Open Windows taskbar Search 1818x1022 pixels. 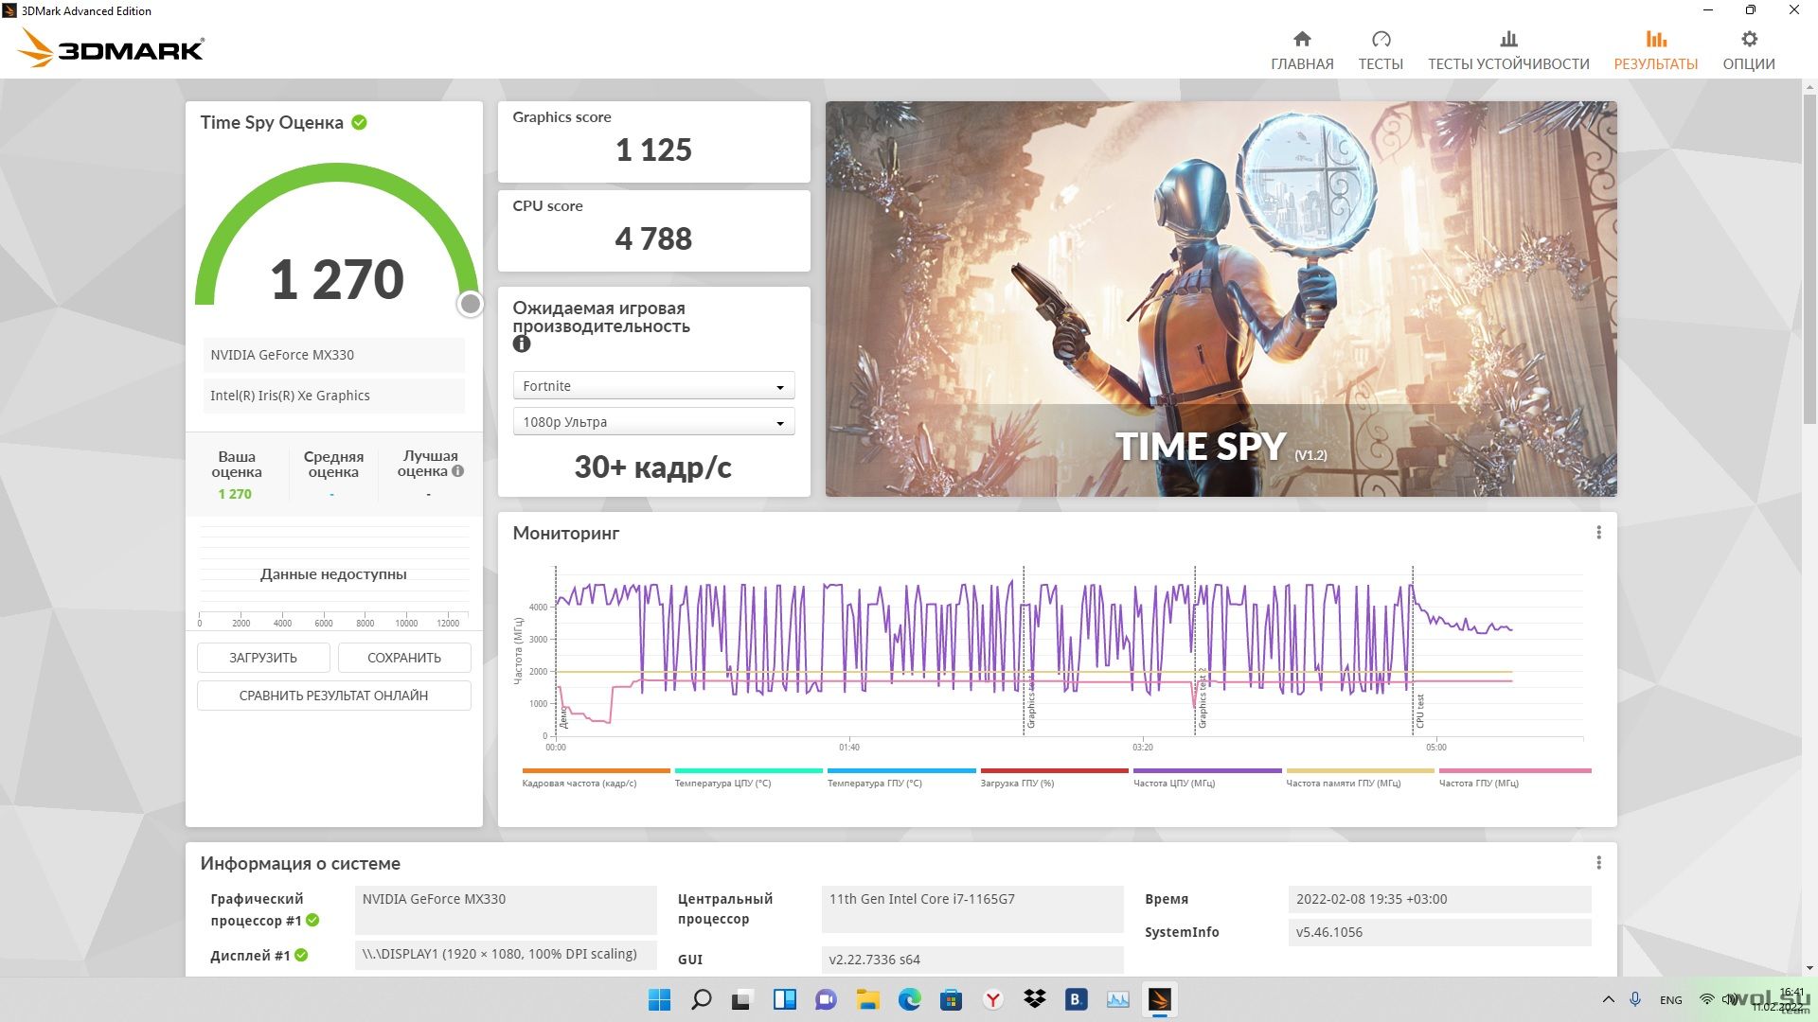pyautogui.click(x=701, y=999)
